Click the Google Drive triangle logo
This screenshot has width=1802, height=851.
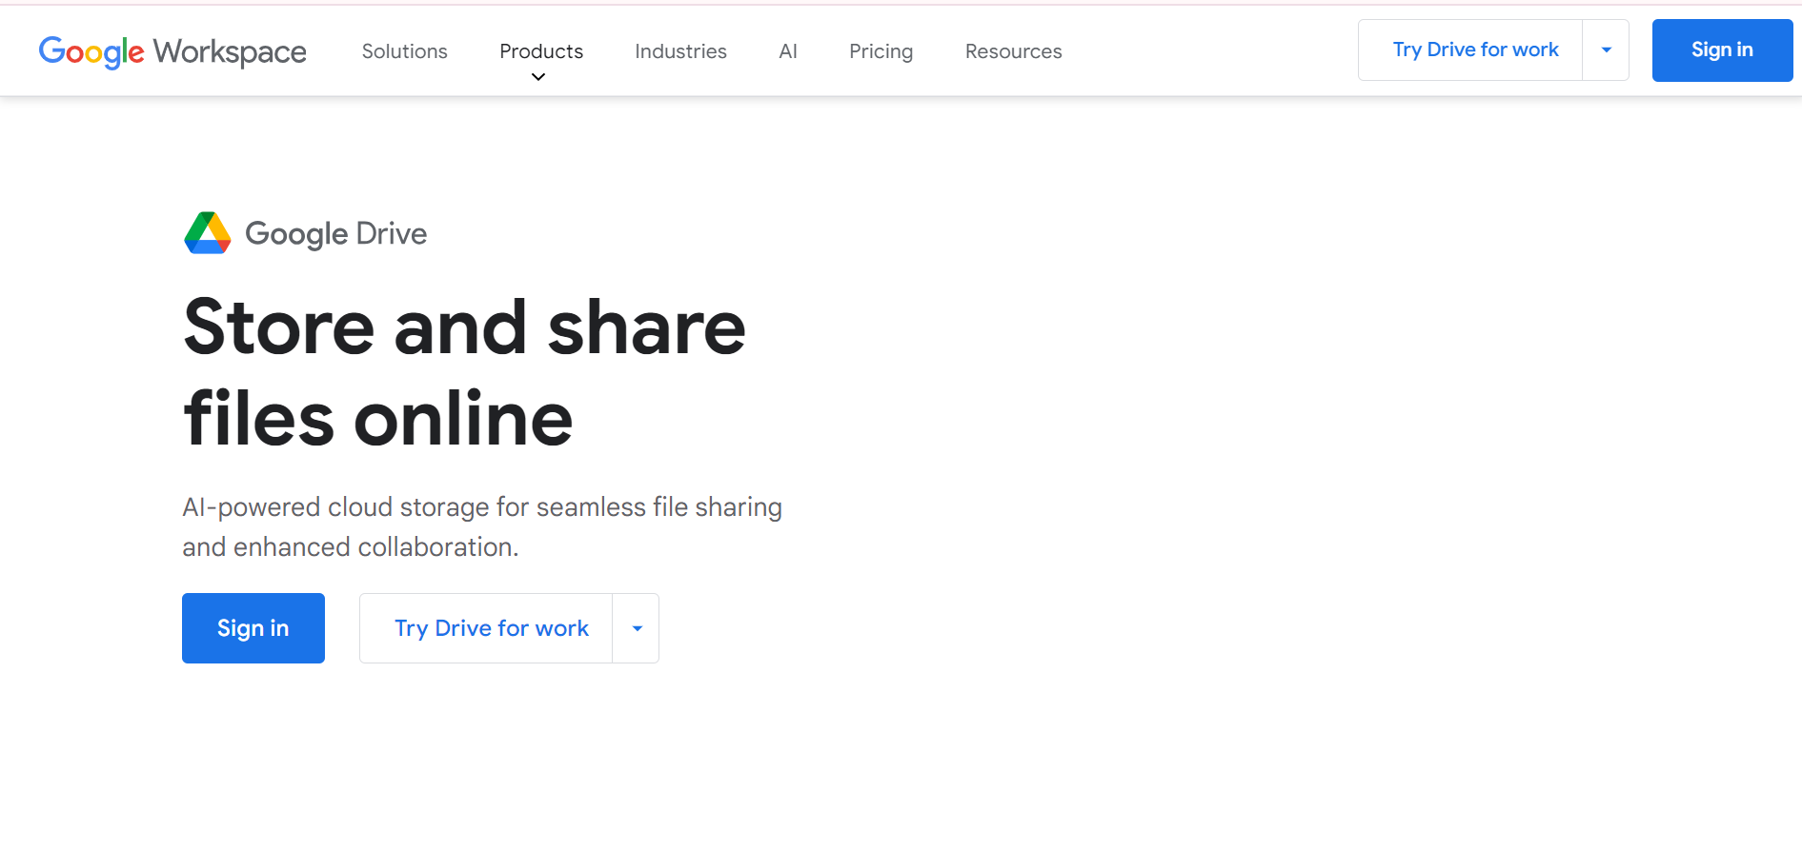pyautogui.click(x=208, y=233)
